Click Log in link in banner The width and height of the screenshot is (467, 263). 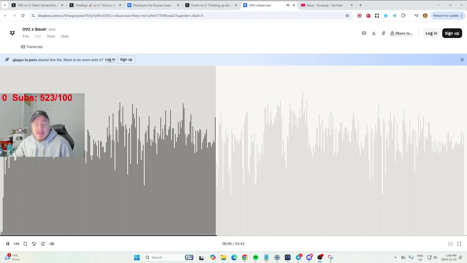pos(110,60)
